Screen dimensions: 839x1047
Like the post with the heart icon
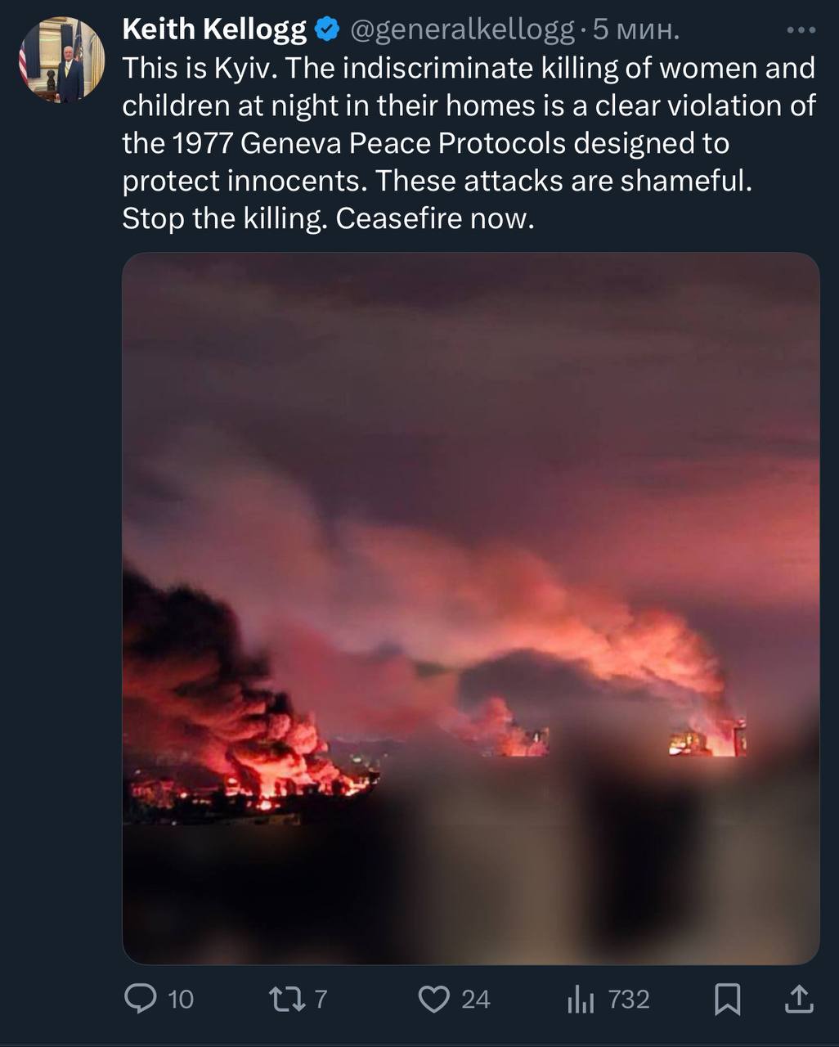pos(434,999)
